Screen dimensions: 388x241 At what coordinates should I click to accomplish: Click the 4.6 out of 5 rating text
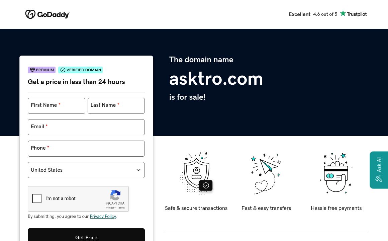[325, 14]
